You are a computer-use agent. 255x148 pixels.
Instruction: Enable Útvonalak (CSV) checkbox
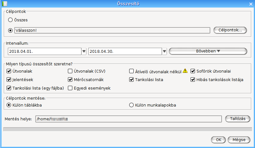(x=70, y=71)
